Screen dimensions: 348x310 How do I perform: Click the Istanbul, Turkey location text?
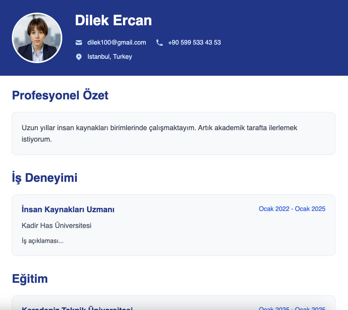point(110,57)
